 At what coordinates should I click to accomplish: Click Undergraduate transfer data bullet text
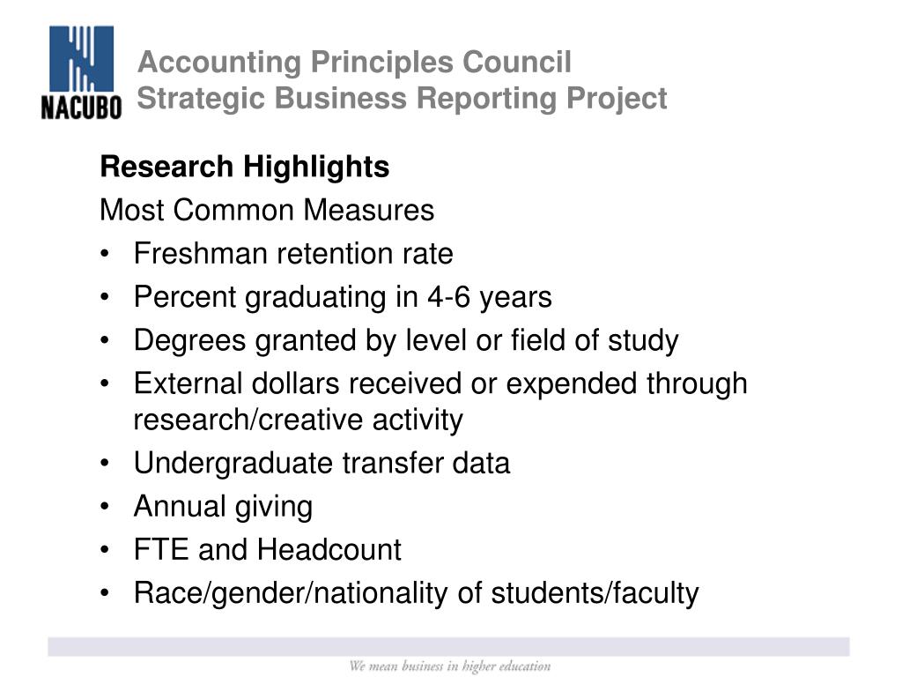[x=322, y=464]
